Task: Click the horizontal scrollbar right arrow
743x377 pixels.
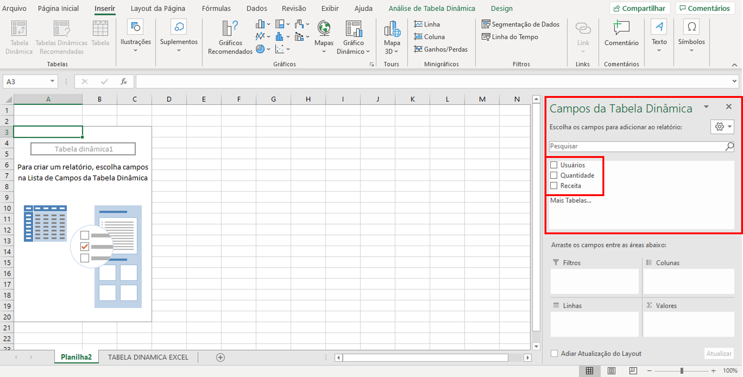Action: pos(527,358)
